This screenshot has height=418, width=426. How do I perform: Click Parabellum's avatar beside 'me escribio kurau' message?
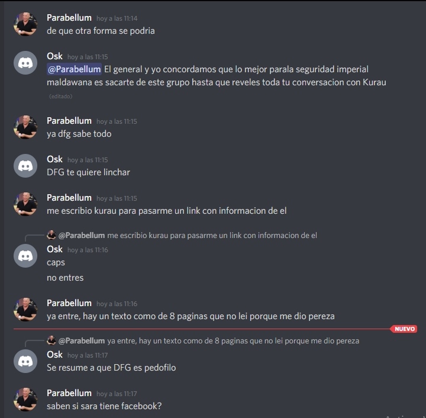coord(25,204)
